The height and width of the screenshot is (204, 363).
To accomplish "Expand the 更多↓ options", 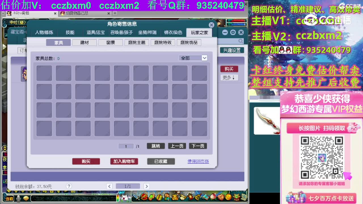I will point(229,77).
